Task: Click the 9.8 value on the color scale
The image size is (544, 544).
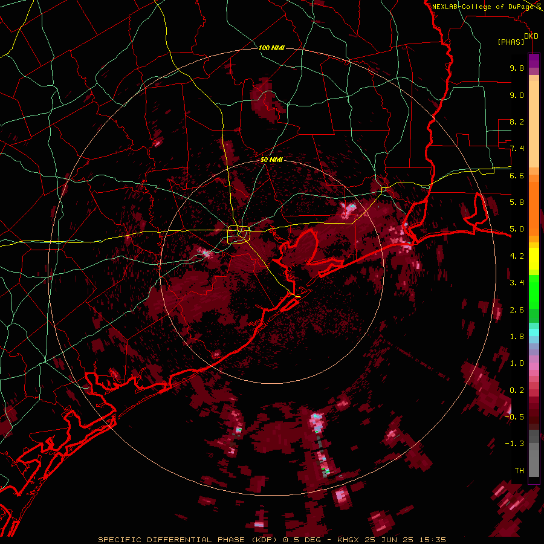Action: tap(517, 68)
